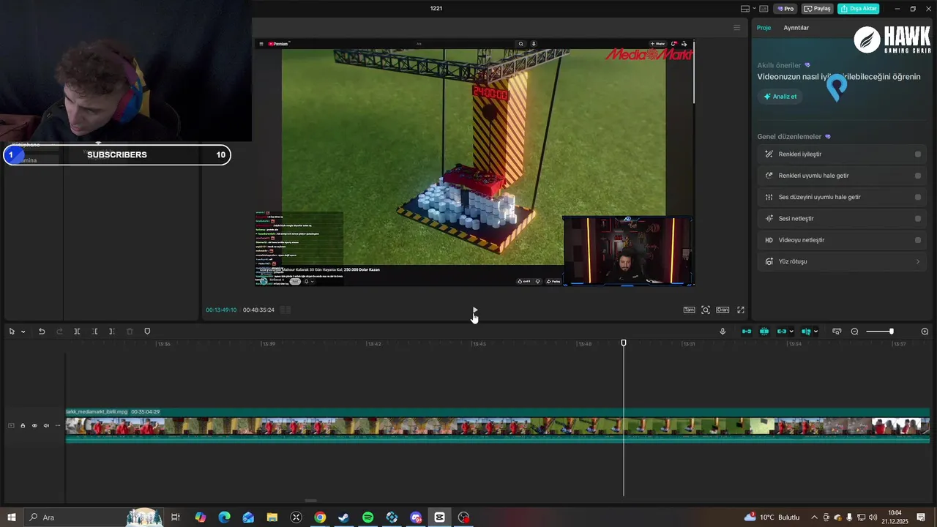Open the Windows Start menu

point(12,517)
